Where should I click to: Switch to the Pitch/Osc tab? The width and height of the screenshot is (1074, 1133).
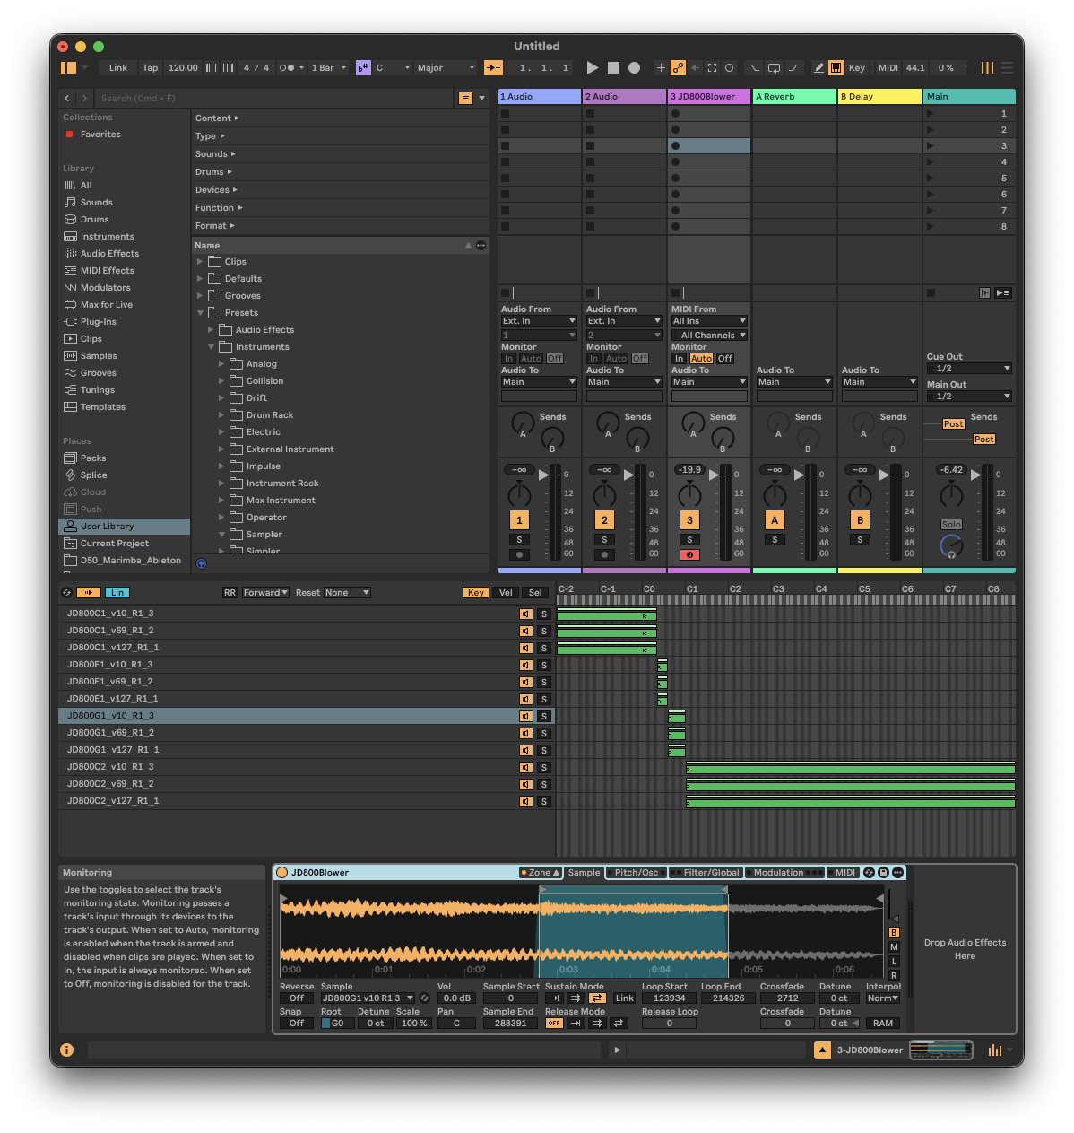[x=637, y=872]
